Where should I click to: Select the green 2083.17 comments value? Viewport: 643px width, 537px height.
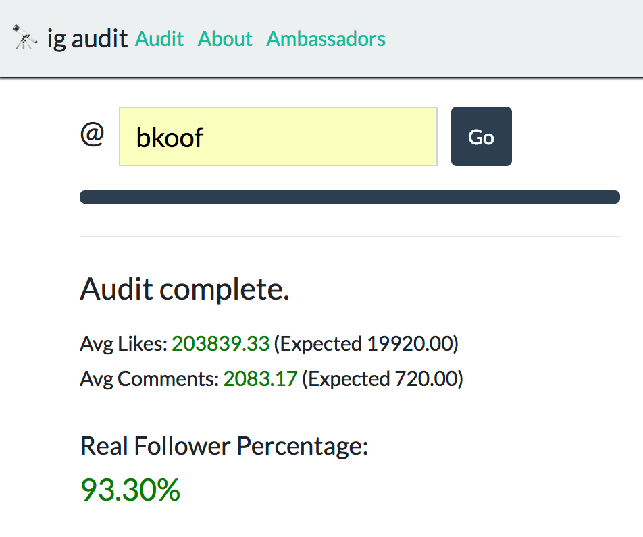[x=260, y=379]
